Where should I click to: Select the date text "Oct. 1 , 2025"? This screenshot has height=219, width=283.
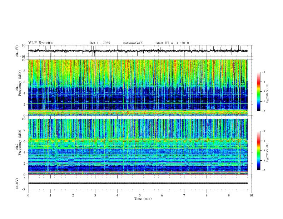pyautogui.click(x=100, y=43)
